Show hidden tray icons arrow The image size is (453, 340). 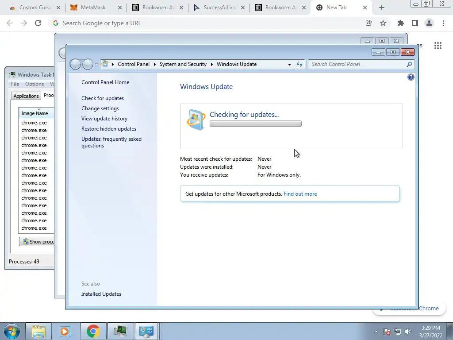376,332
